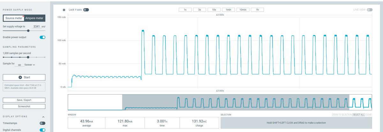The width and height of the screenshot is (383, 132).
Task: Click Select All link
Action: 358,115
